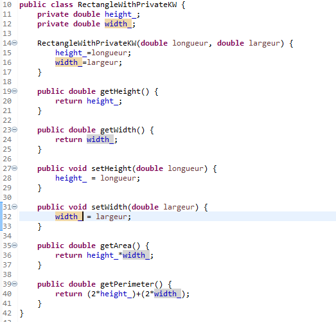Click the largeur parameter in the constructor signature
The image size is (336, 322).
tap(265, 43)
